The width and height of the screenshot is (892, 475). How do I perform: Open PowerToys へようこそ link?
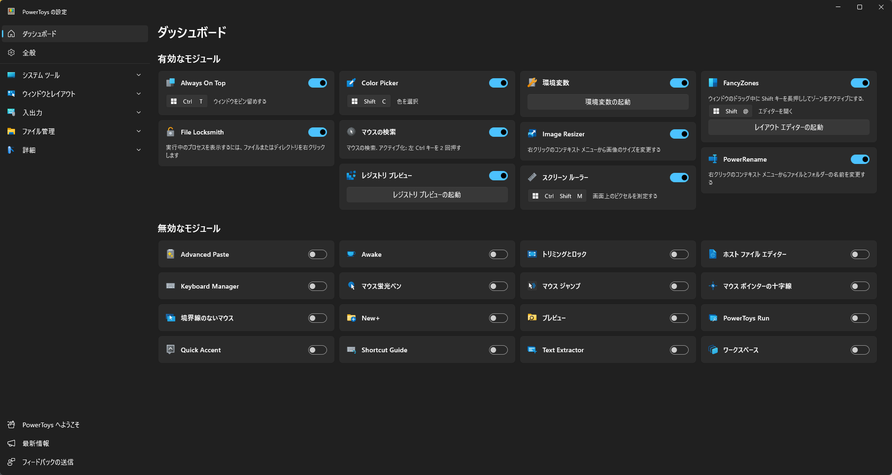tap(75, 425)
